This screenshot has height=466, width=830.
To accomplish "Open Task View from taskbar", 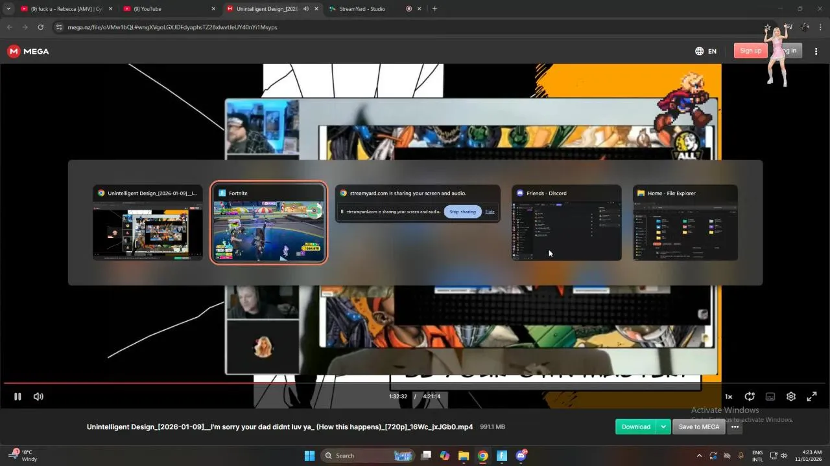I will (x=426, y=456).
